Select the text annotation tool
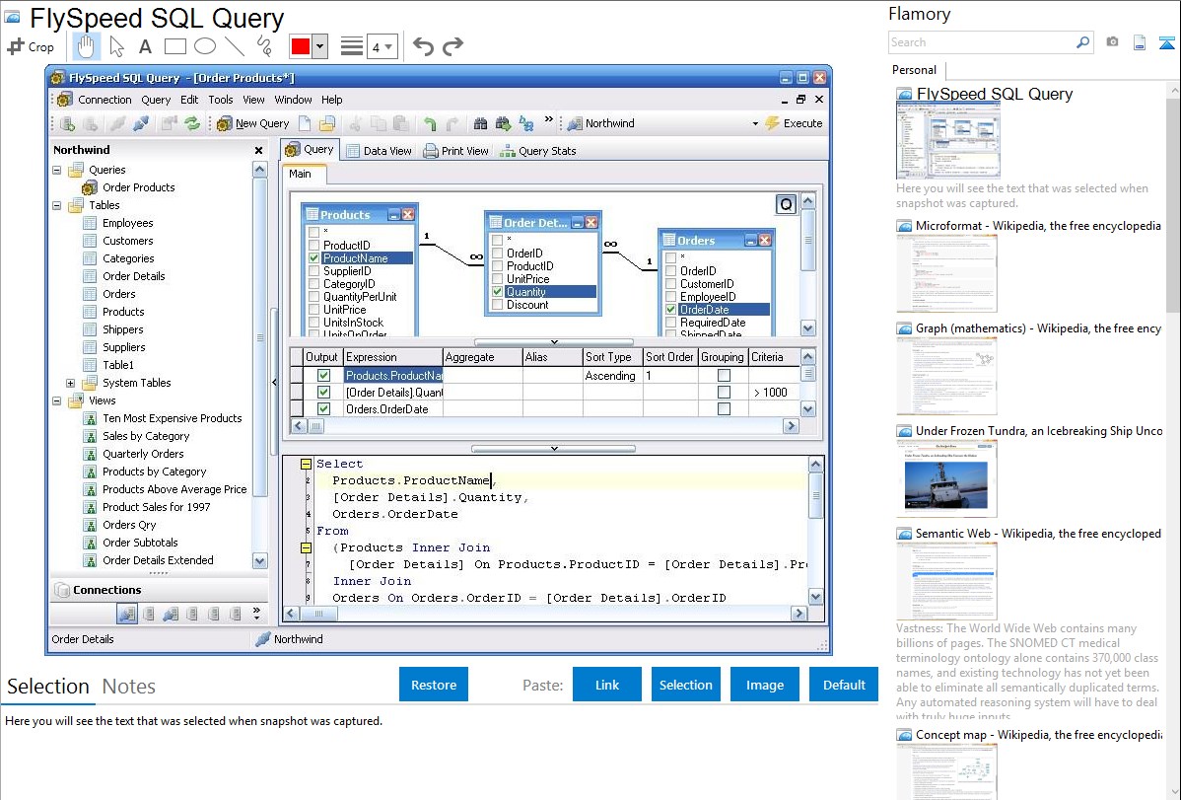 (145, 46)
